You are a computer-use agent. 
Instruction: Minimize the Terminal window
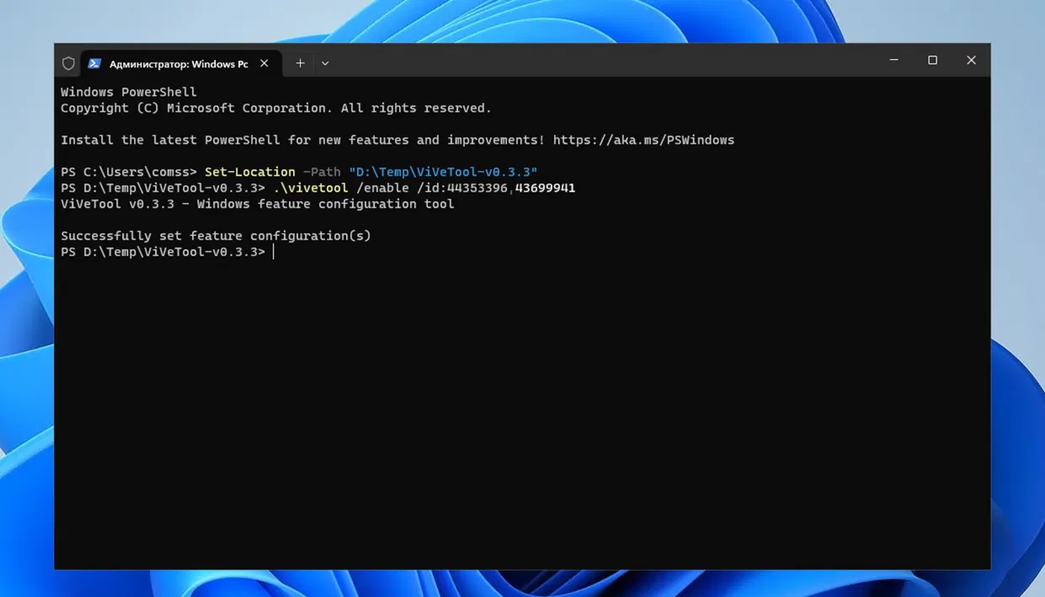tap(894, 61)
